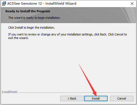Click the ACDSee Gemstone 12 title text

point(42,4)
